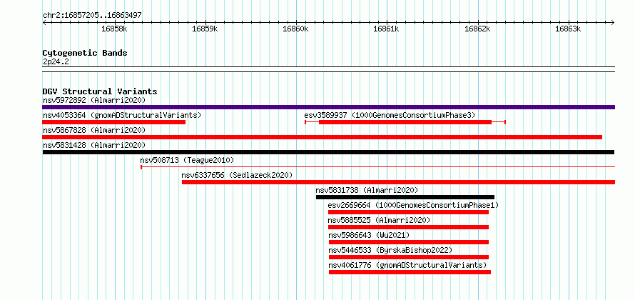Open nsv6337656 (Sedlazeck2020) label

(237, 175)
